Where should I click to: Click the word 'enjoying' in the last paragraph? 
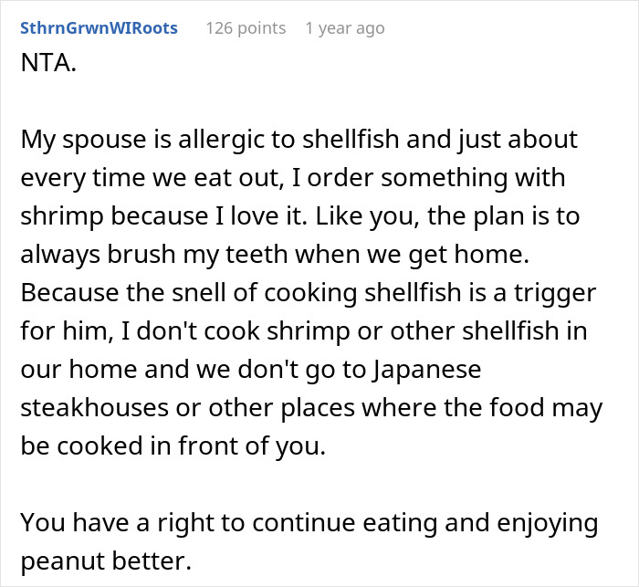pos(548,523)
